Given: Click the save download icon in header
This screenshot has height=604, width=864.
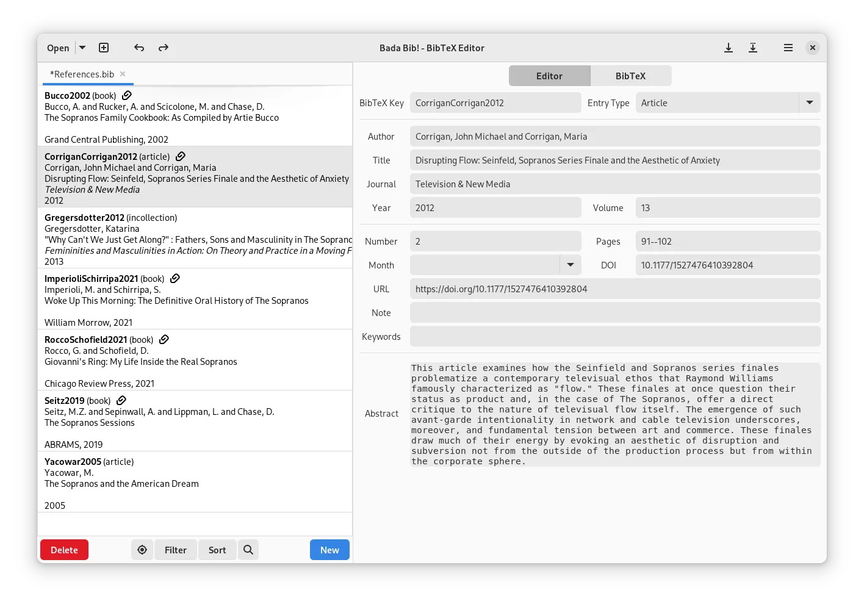Looking at the screenshot, I should (x=729, y=48).
